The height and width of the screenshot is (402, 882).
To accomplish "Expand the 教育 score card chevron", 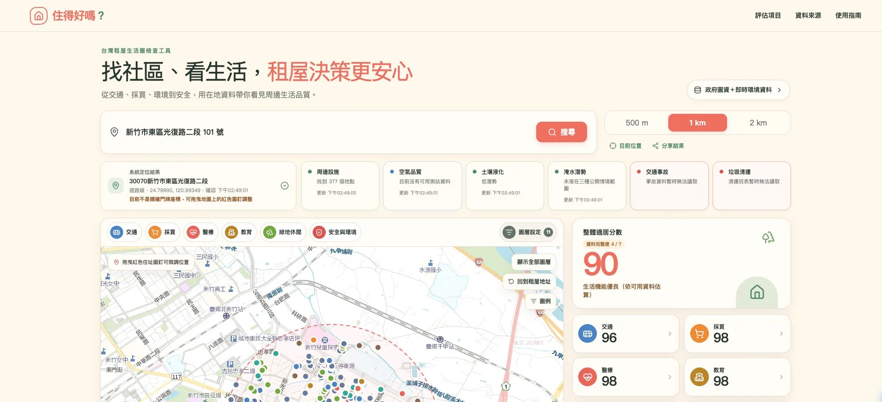I will click(x=781, y=377).
